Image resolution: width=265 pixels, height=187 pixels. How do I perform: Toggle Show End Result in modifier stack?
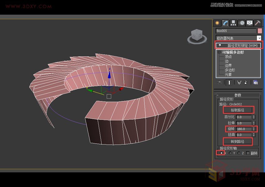click(x=229, y=82)
